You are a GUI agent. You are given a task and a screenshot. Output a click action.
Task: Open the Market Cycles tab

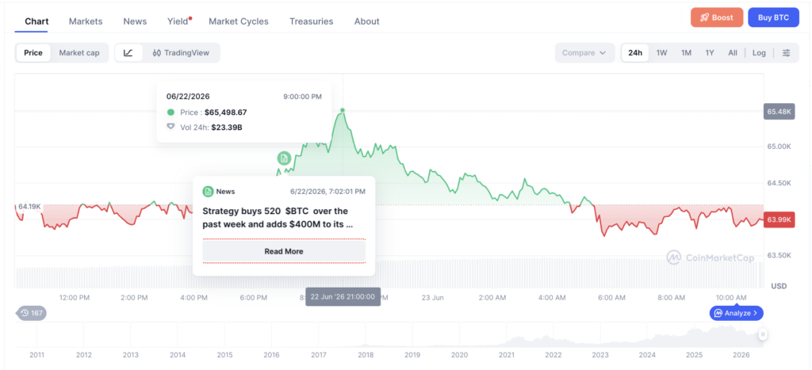pyautogui.click(x=238, y=21)
